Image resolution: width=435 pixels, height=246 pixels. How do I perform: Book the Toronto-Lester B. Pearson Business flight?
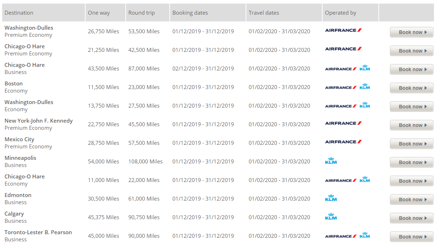(x=411, y=237)
